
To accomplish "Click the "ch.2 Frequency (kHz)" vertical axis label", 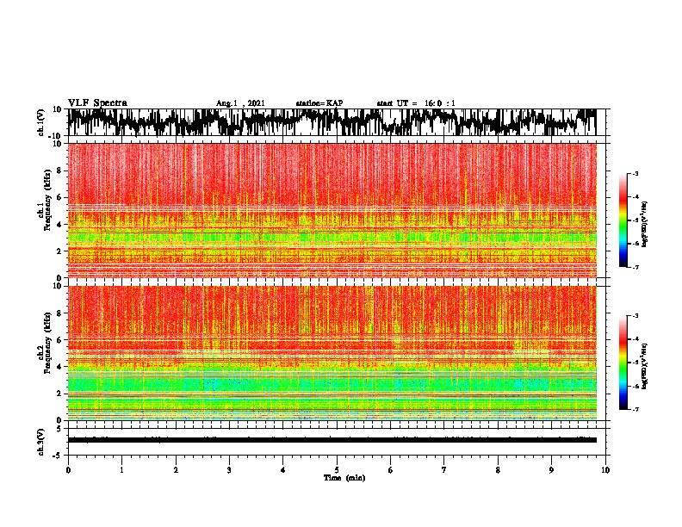I will click(46, 343).
